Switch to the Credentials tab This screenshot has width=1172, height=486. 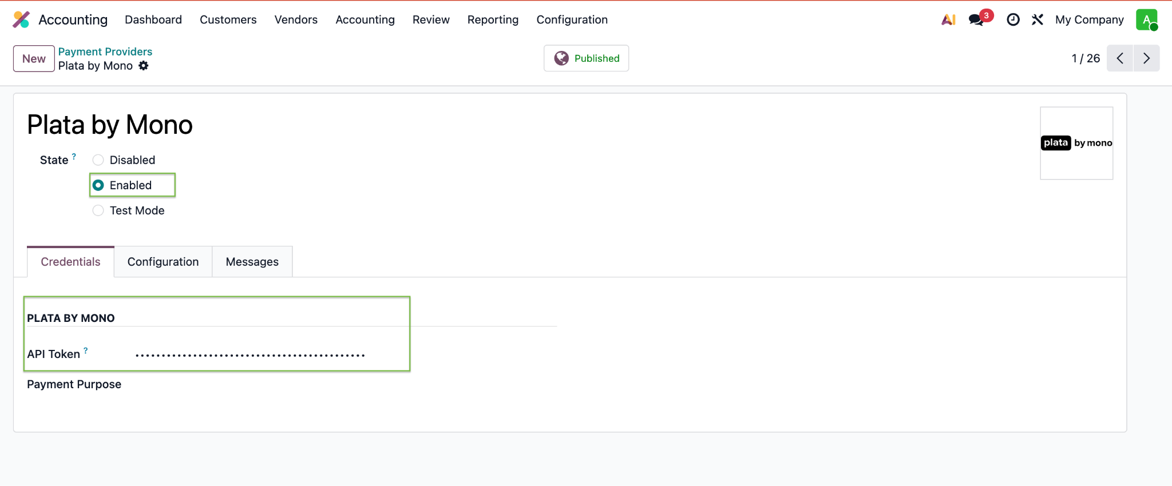(x=70, y=262)
